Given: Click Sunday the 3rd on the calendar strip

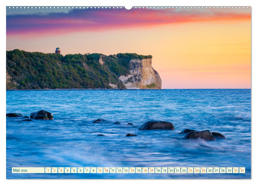Looking at the screenshot, I should tap(61, 171).
